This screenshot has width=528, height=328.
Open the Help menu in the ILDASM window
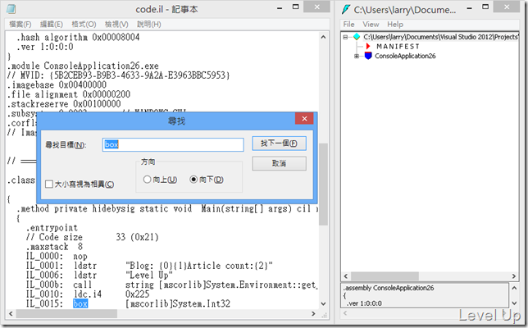click(394, 25)
